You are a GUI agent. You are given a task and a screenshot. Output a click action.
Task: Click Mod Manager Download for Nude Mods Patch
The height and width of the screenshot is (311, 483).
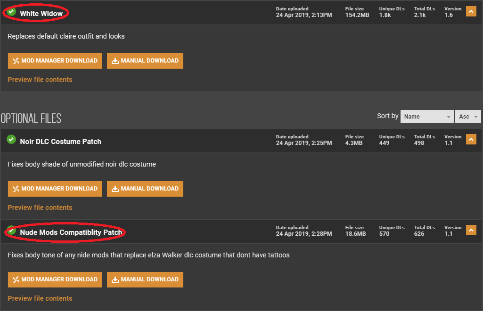(55, 279)
